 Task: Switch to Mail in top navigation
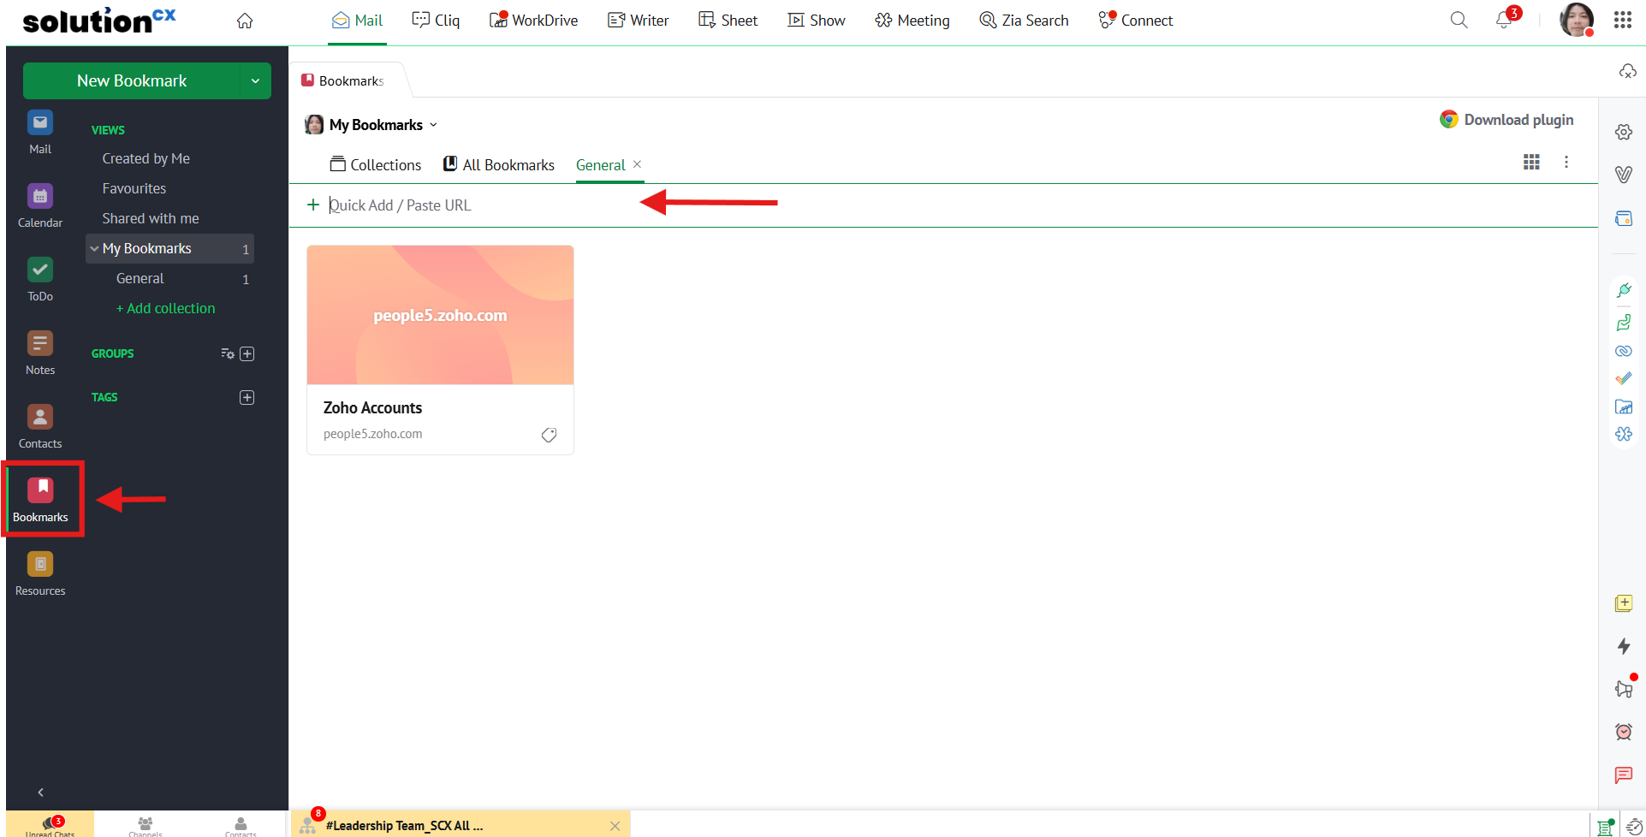pyautogui.click(x=358, y=21)
